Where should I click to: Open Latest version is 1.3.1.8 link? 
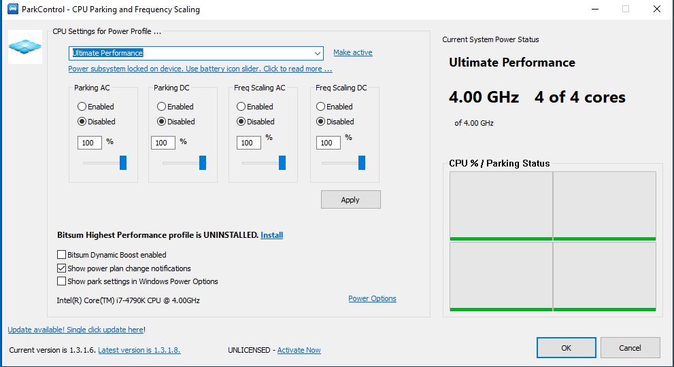pos(139,350)
